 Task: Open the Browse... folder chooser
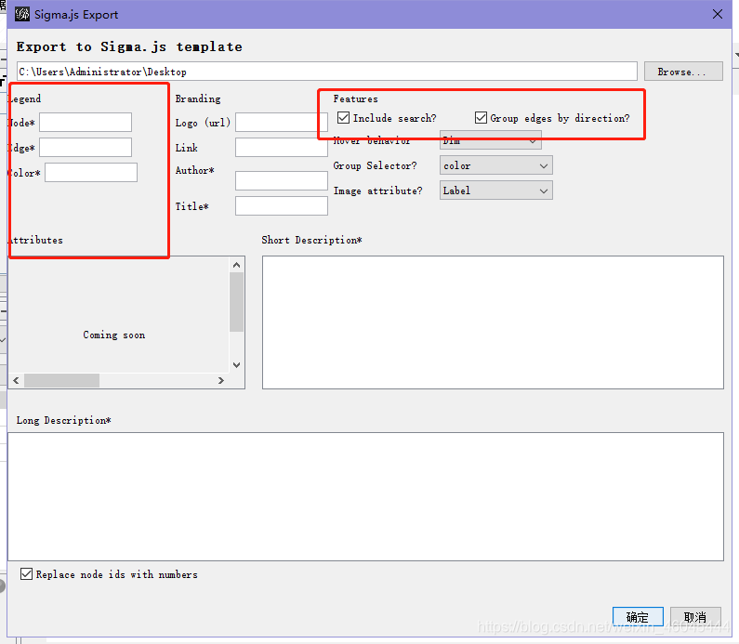pos(683,72)
